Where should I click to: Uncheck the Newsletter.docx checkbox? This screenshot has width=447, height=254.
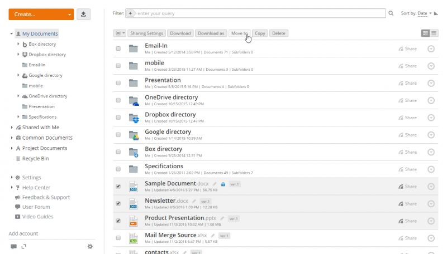click(118, 203)
